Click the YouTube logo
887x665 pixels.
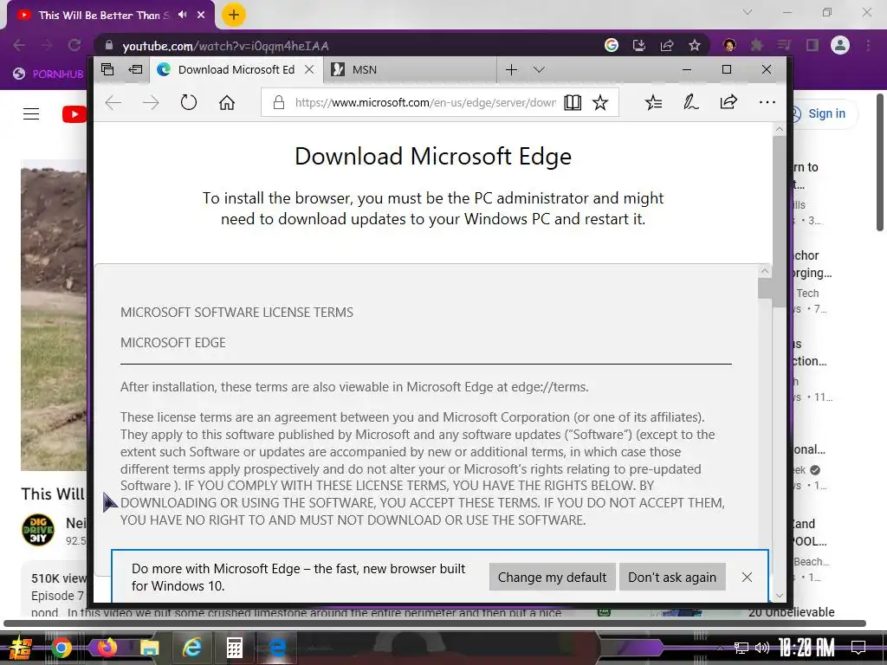(x=74, y=114)
